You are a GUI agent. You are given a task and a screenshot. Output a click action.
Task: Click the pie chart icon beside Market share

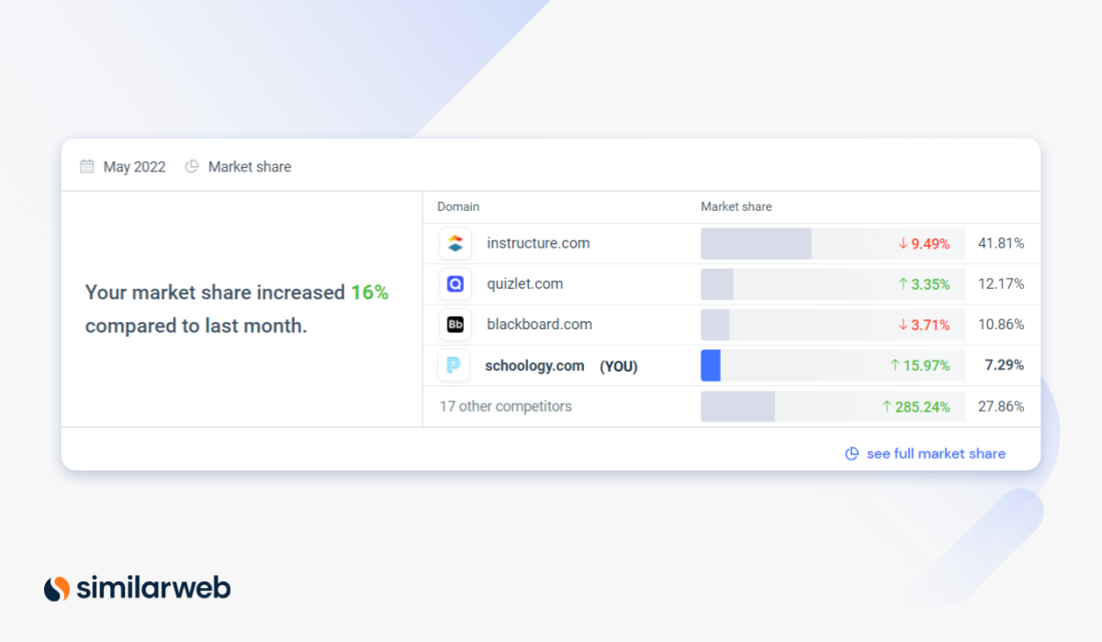192,166
